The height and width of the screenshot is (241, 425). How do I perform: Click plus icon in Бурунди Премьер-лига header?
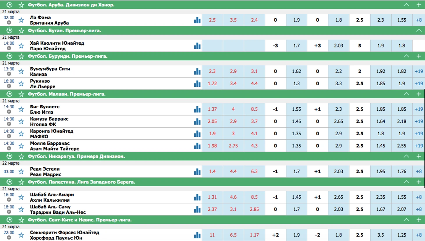click(x=419, y=56)
